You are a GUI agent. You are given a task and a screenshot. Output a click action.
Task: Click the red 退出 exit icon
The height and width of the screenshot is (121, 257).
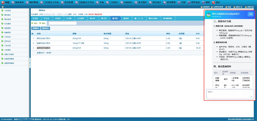click(213, 3)
